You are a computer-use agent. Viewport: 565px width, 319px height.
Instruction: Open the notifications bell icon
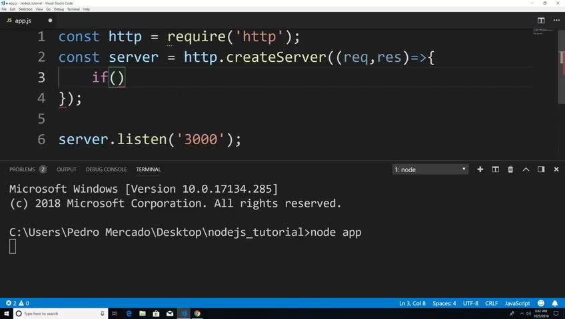(555, 303)
